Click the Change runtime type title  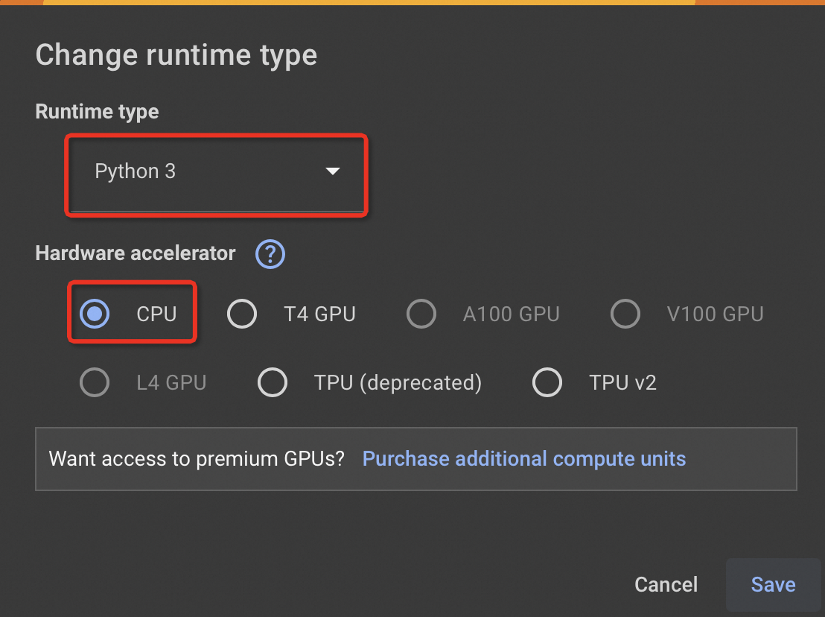pyautogui.click(x=176, y=55)
